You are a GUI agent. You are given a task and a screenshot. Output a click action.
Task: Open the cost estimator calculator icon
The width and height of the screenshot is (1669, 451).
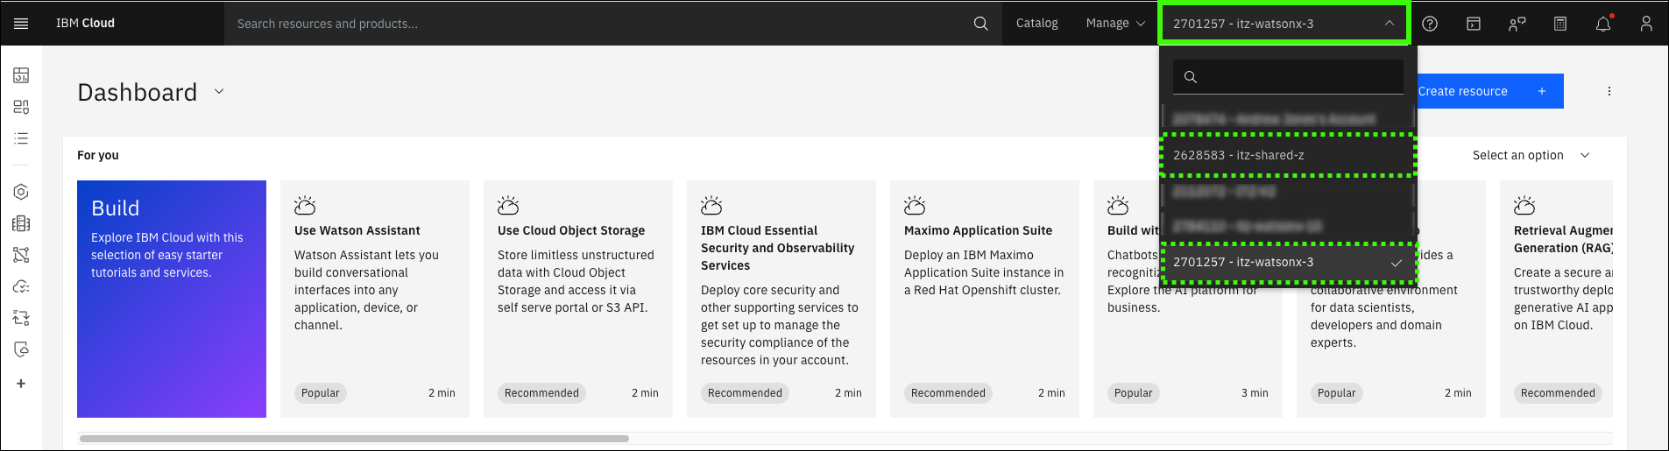(x=1560, y=24)
